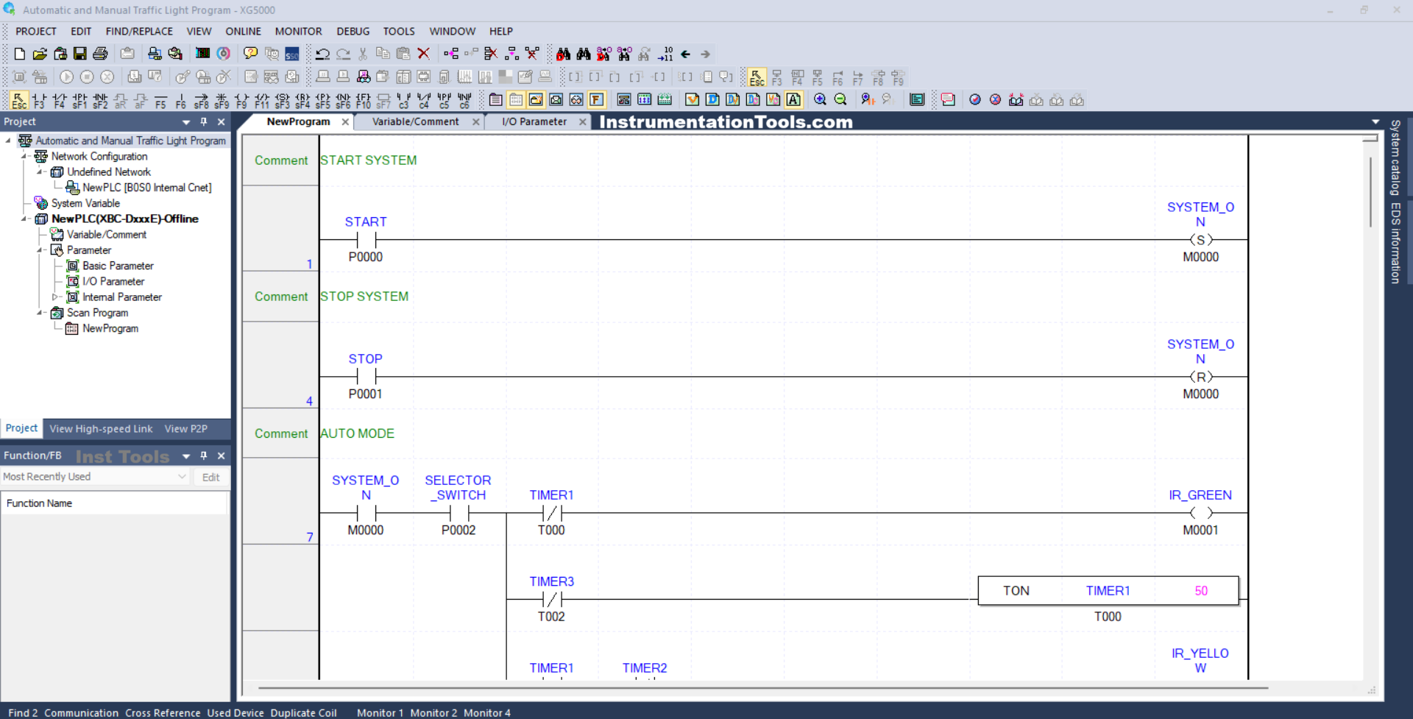1413x719 pixels.
Task: Click the ladder editor vertical scrollbar
Action: tap(1370, 193)
